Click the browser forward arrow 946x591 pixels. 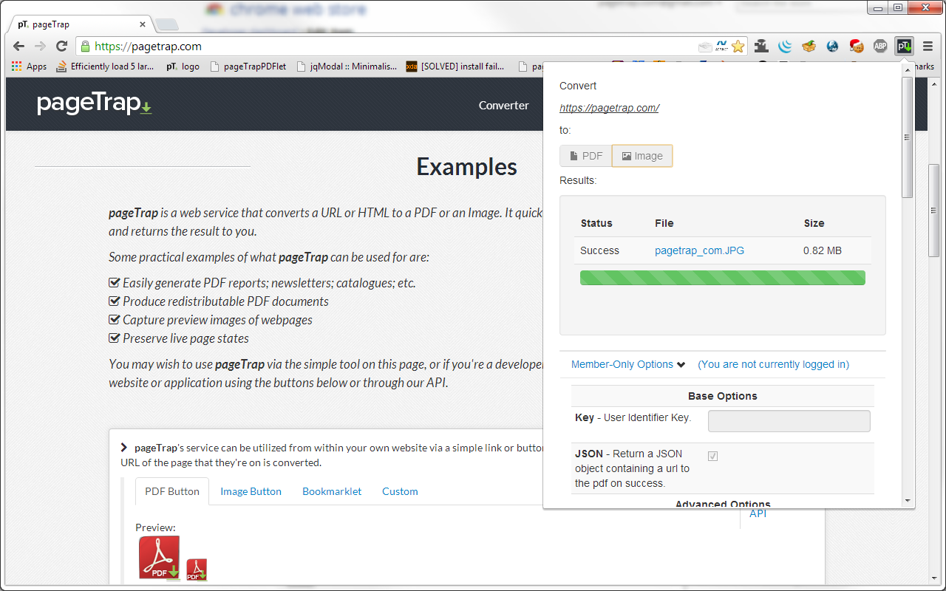[40, 46]
